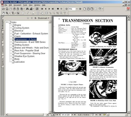
Task: Open Fuel - Carburetion - Exhaust System bookmark
Action: (31, 34)
